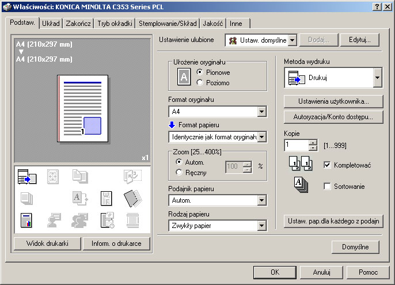Enable the Sortowanie checkbox
Viewport: 395px width, 285px height.
click(327, 187)
